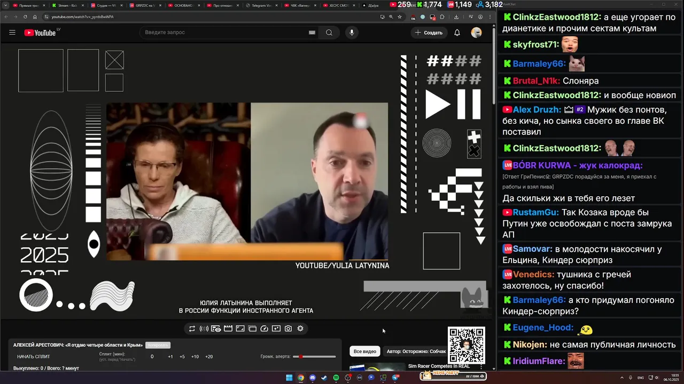Click the ENG language indicator in system tray
684x384 pixels.
[641, 378]
